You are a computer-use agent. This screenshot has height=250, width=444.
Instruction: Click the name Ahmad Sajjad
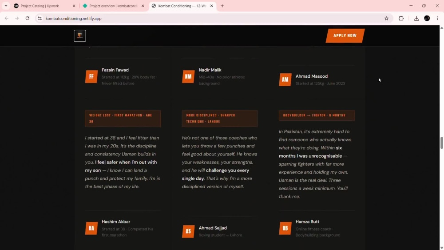pyautogui.click(x=213, y=228)
